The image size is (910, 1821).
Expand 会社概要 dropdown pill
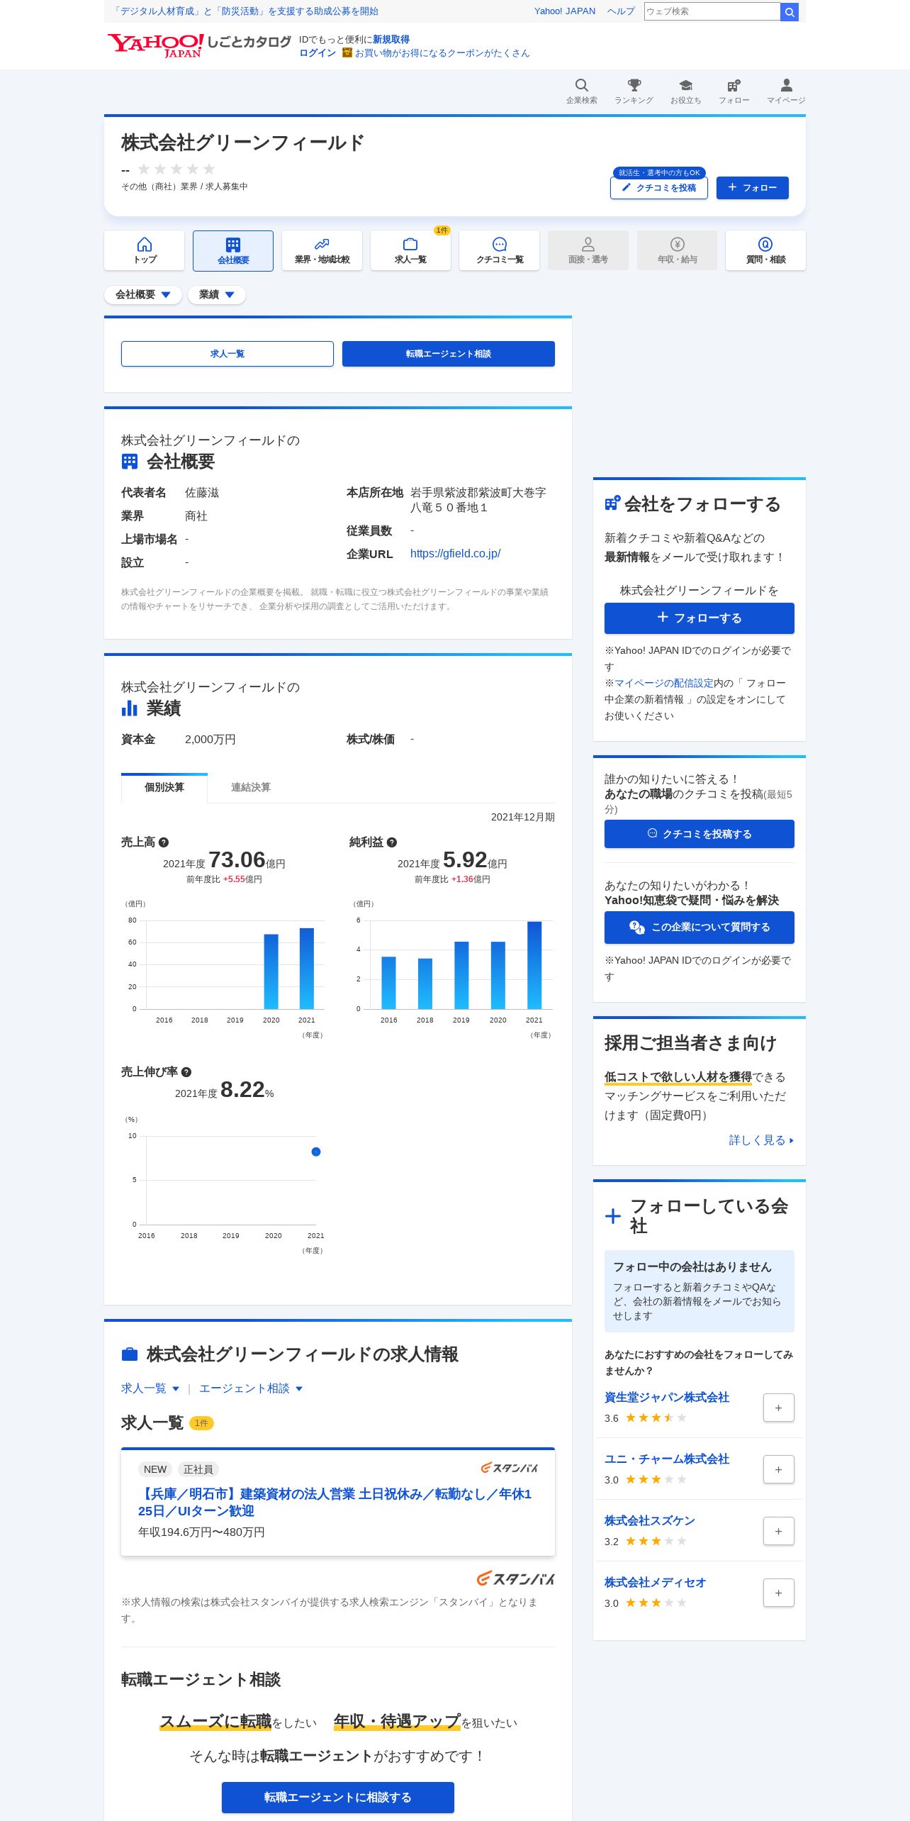tap(143, 294)
